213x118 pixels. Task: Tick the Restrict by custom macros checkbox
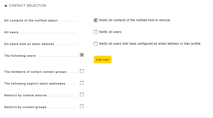pyautogui.click(x=82, y=95)
